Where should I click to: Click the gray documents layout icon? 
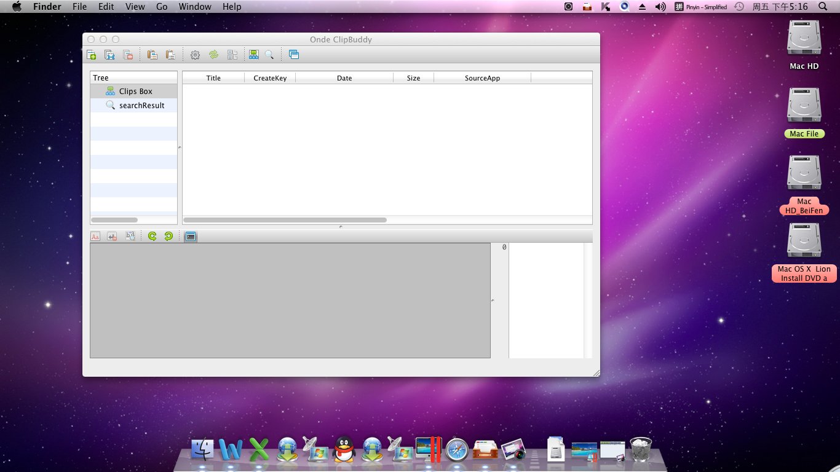point(232,55)
